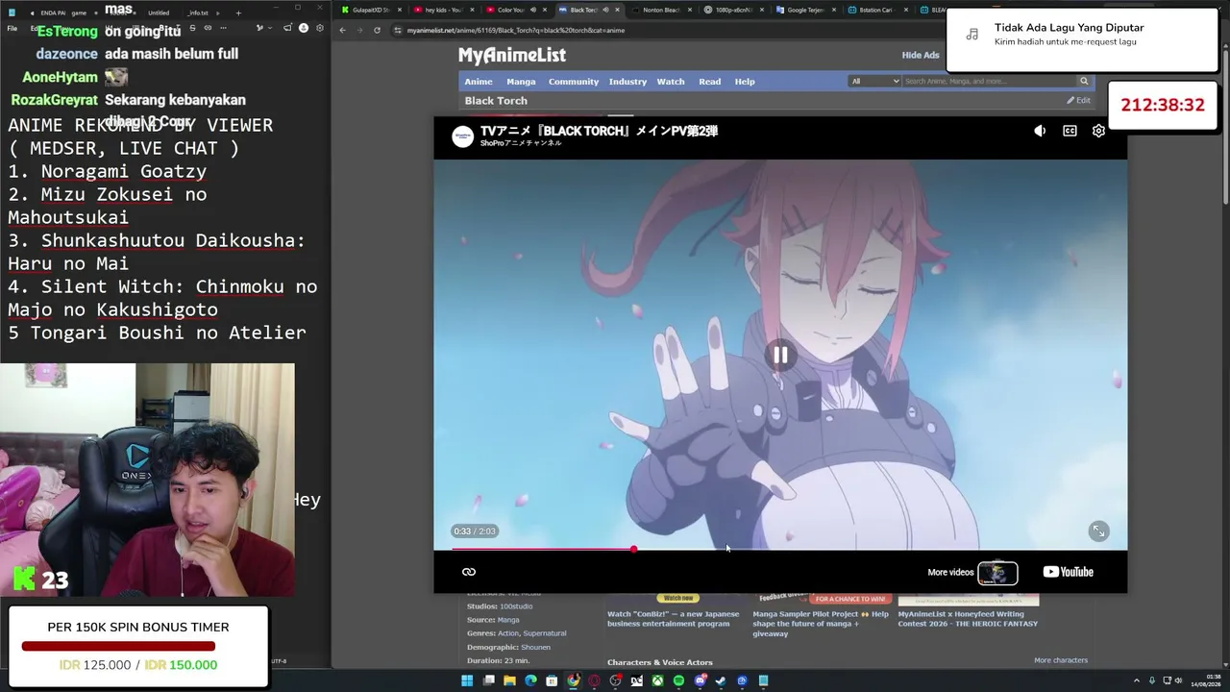The image size is (1230, 692).
Task: Open the 100studio studio link
Action: [x=516, y=606]
